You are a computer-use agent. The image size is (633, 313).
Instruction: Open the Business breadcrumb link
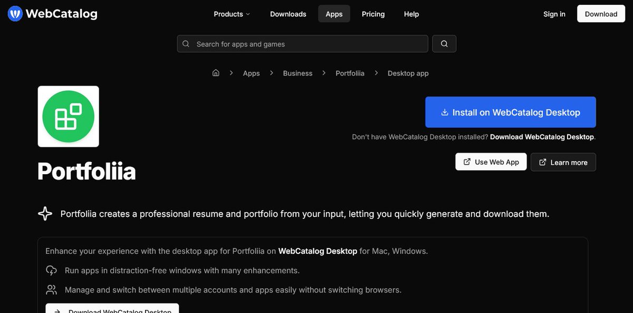point(298,73)
